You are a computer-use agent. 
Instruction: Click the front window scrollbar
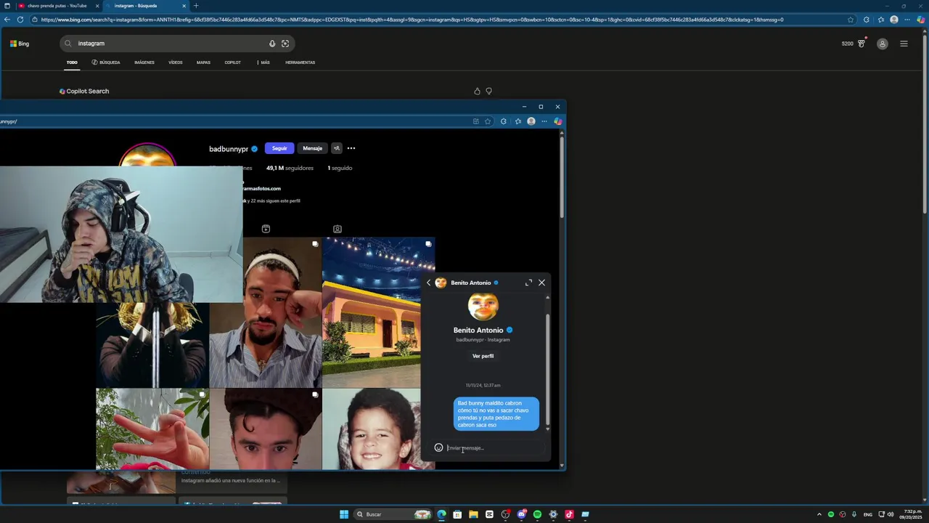click(561, 178)
